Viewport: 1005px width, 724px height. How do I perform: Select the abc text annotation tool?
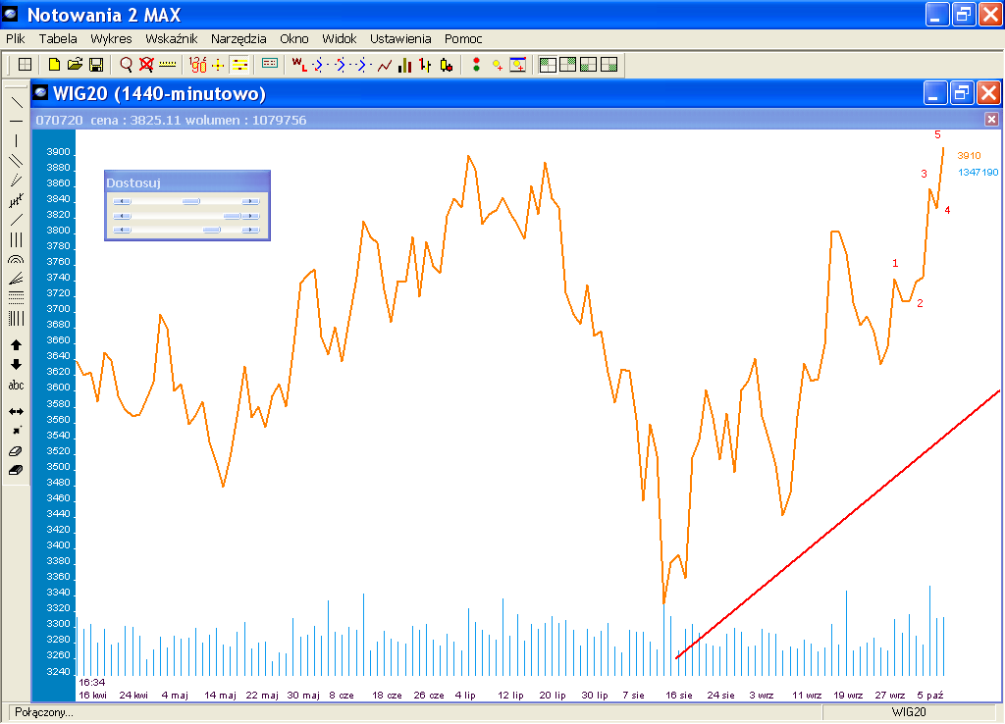pyautogui.click(x=16, y=386)
